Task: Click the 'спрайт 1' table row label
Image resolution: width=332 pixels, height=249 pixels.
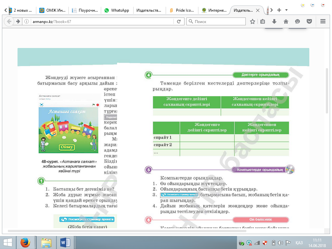Action: pyautogui.click(x=163, y=137)
